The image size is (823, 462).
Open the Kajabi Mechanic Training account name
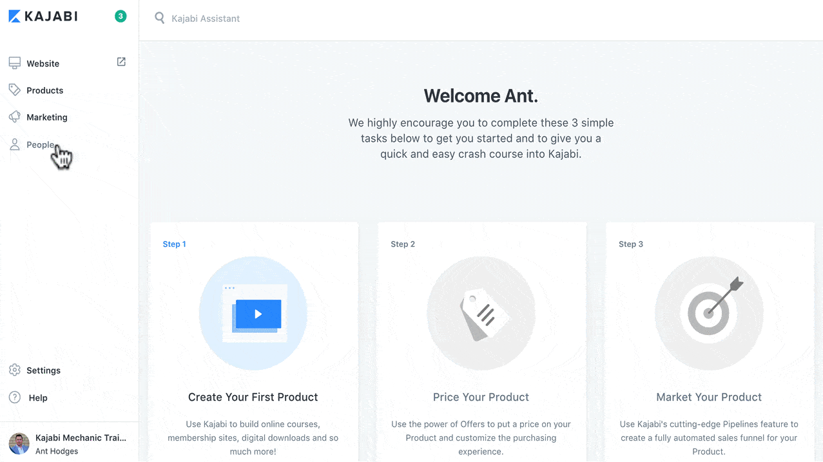(x=81, y=438)
